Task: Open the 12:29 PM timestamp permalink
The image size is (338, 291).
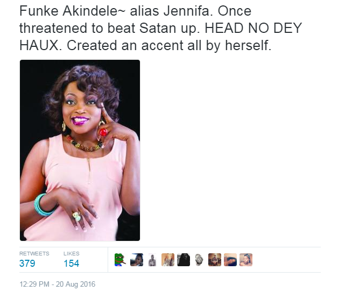Action: pos(34,284)
